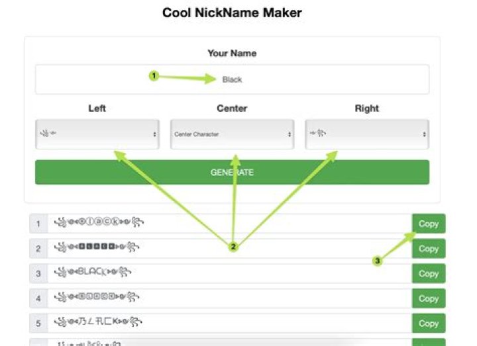Select the BLACK nickname text in row 3
The image size is (477, 346).
[x=93, y=272]
